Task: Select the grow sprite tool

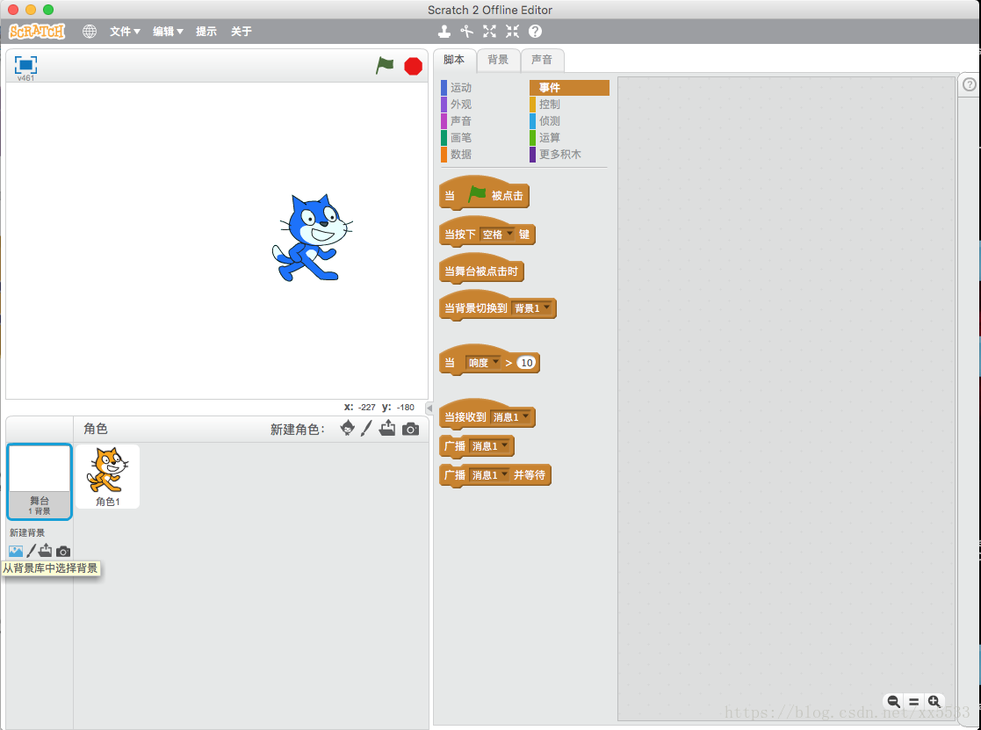Action: pos(489,32)
